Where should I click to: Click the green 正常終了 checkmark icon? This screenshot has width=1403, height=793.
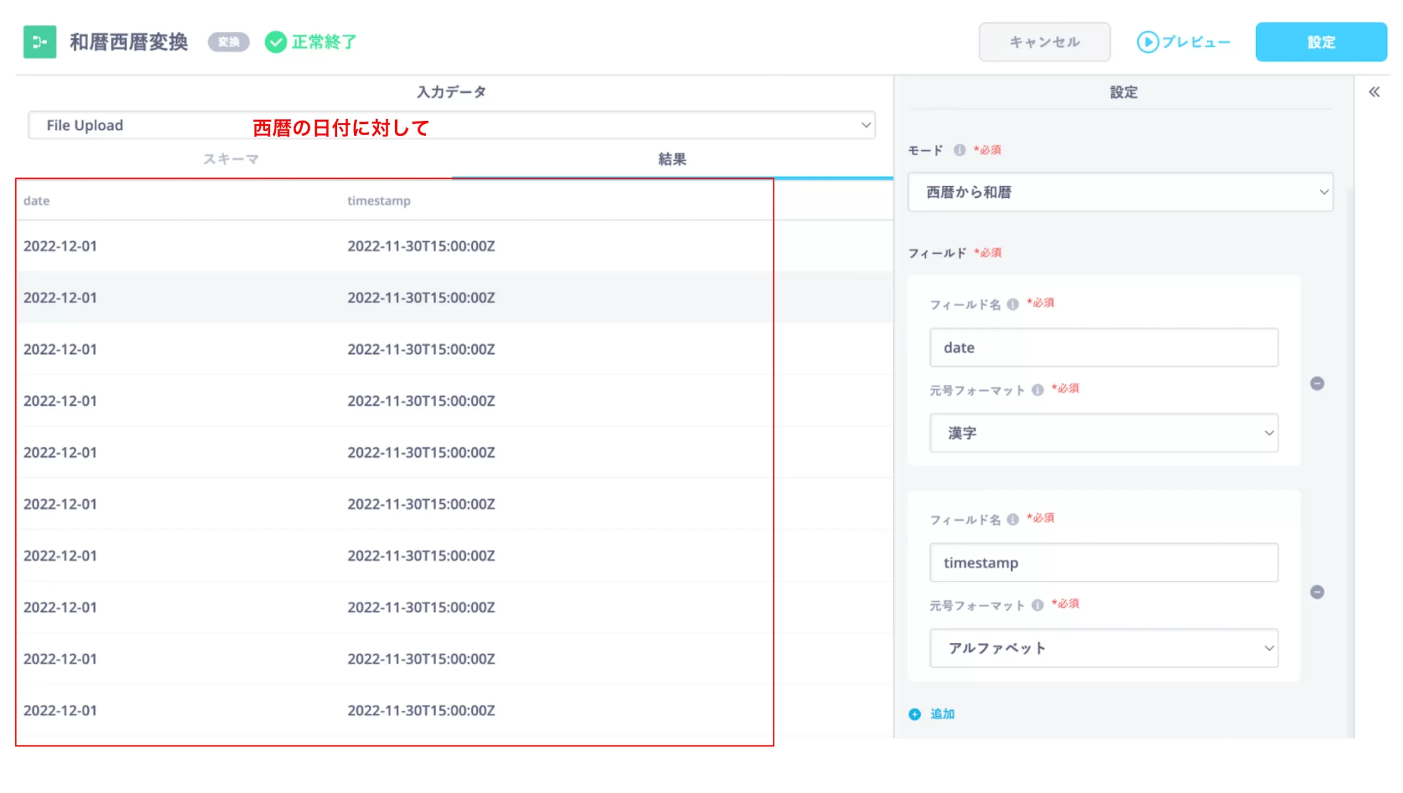(275, 42)
